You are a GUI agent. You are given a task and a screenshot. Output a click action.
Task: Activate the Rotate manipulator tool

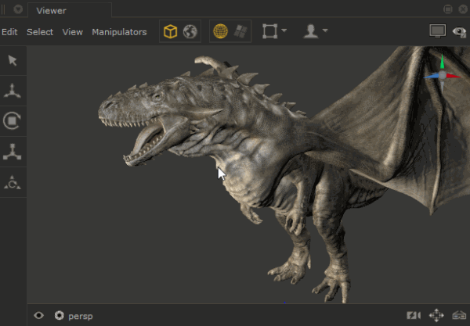[x=13, y=121]
